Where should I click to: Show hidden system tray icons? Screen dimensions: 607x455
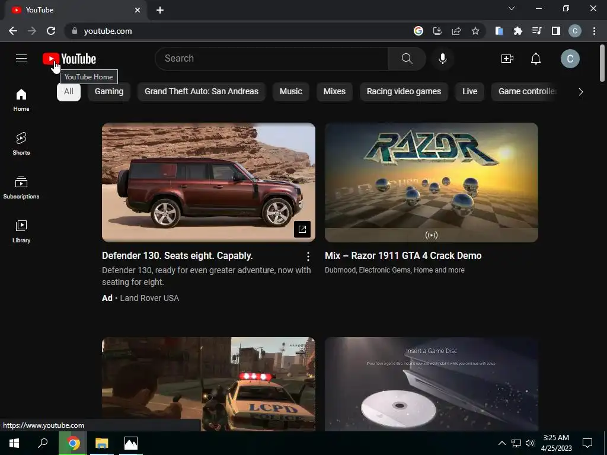tap(501, 443)
